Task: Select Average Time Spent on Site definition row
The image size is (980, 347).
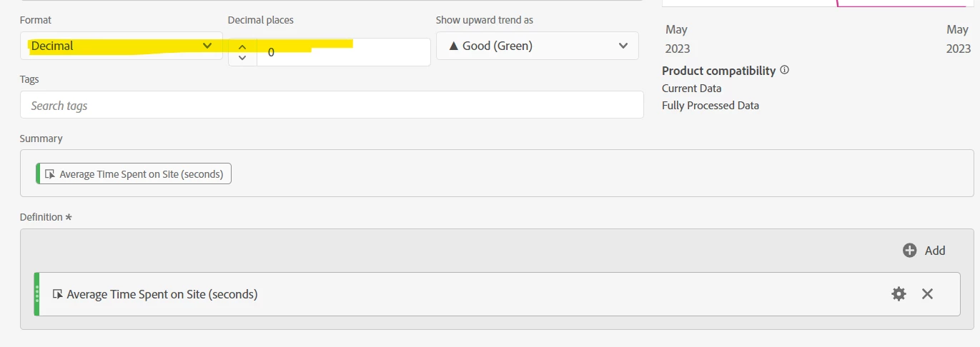Action: click(429, 293)
